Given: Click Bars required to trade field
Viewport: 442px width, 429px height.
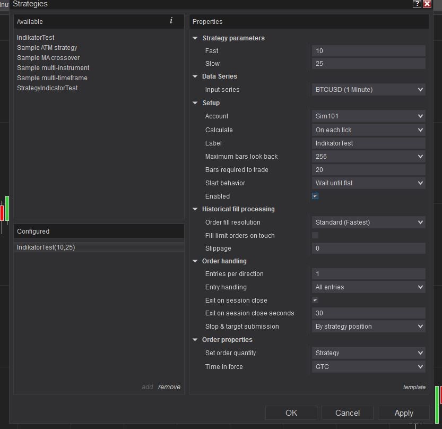Looking at the screenshot, I should pyautogui.click(x=368, y=170).
